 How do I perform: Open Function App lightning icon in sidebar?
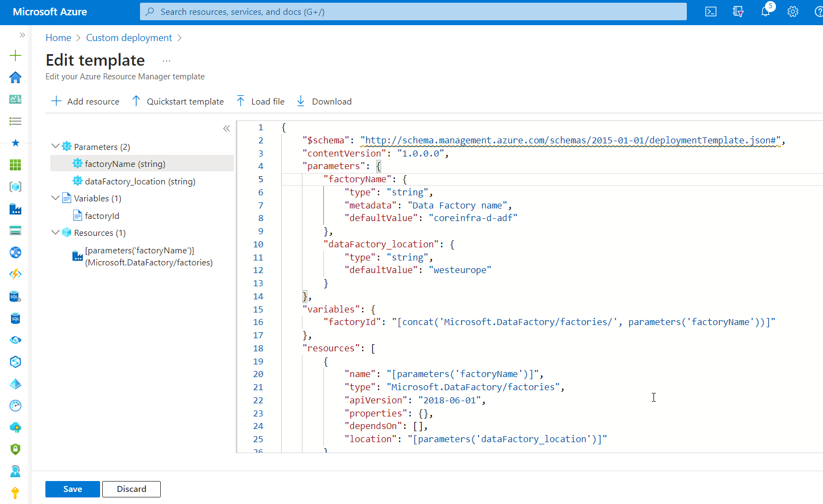tap(15, 274)
